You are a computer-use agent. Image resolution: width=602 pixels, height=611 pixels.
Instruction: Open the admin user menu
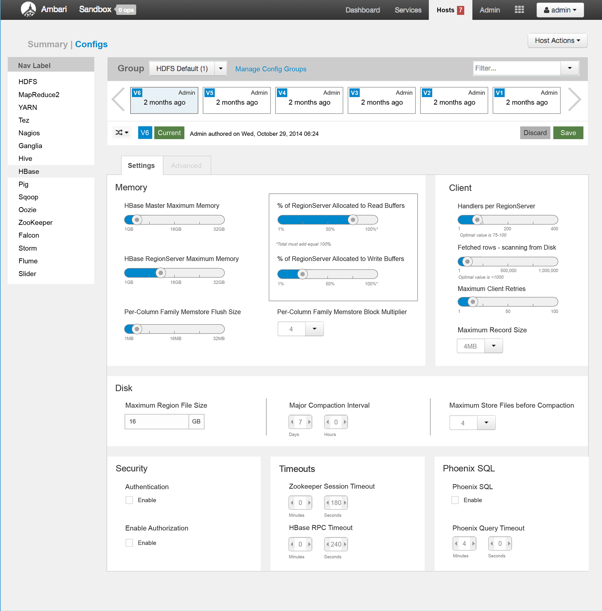click(x=560, y=10)
